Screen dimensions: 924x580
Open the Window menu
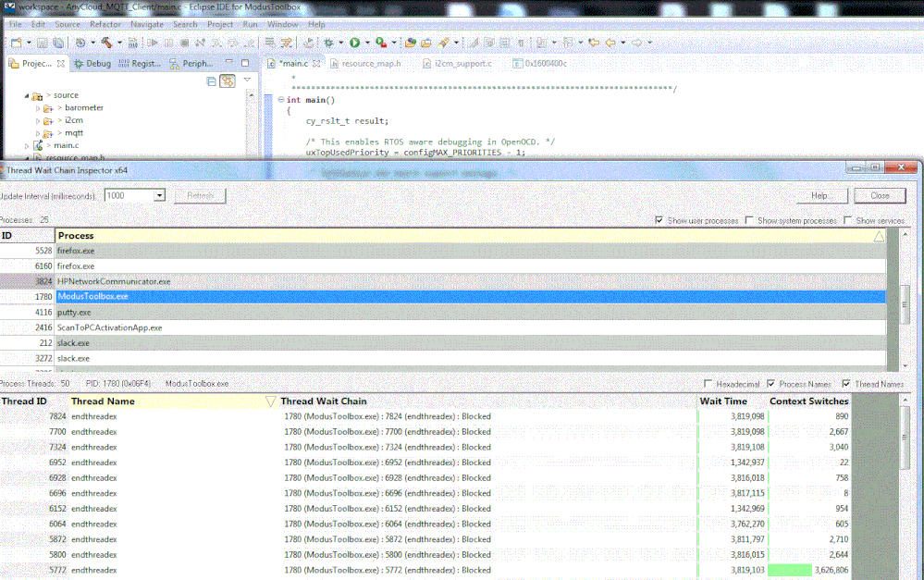(x=282, y=24)
